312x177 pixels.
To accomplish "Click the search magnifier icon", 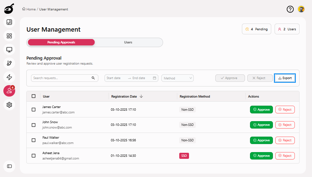I will point(93,78).
